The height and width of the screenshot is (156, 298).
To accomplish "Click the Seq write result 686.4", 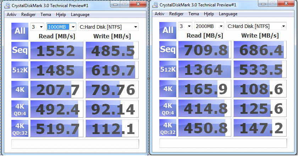I will click(x=260, y=50).
